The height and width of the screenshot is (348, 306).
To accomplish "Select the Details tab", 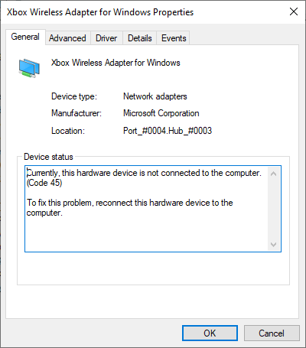I will [140, 38].
